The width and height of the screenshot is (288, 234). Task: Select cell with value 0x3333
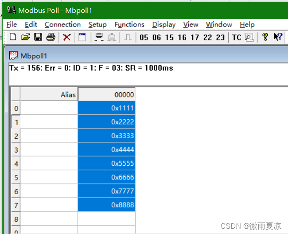pyautogui.click(x=106, y=136)
